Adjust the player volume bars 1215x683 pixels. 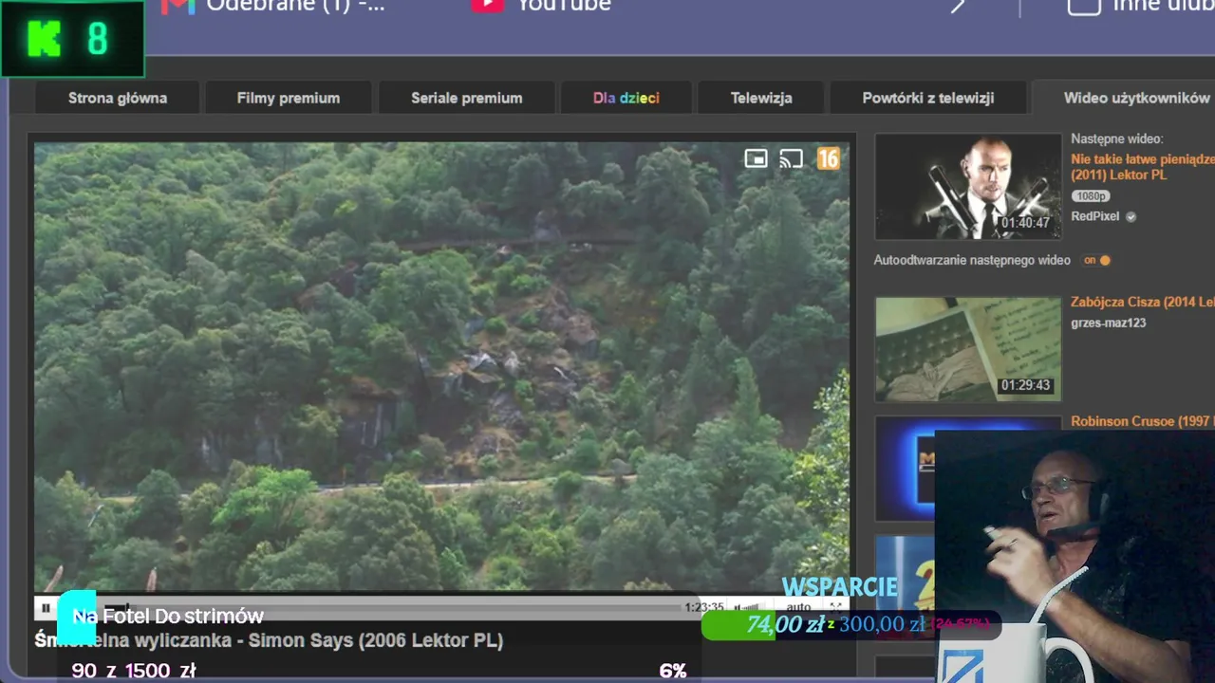point(750,607)
